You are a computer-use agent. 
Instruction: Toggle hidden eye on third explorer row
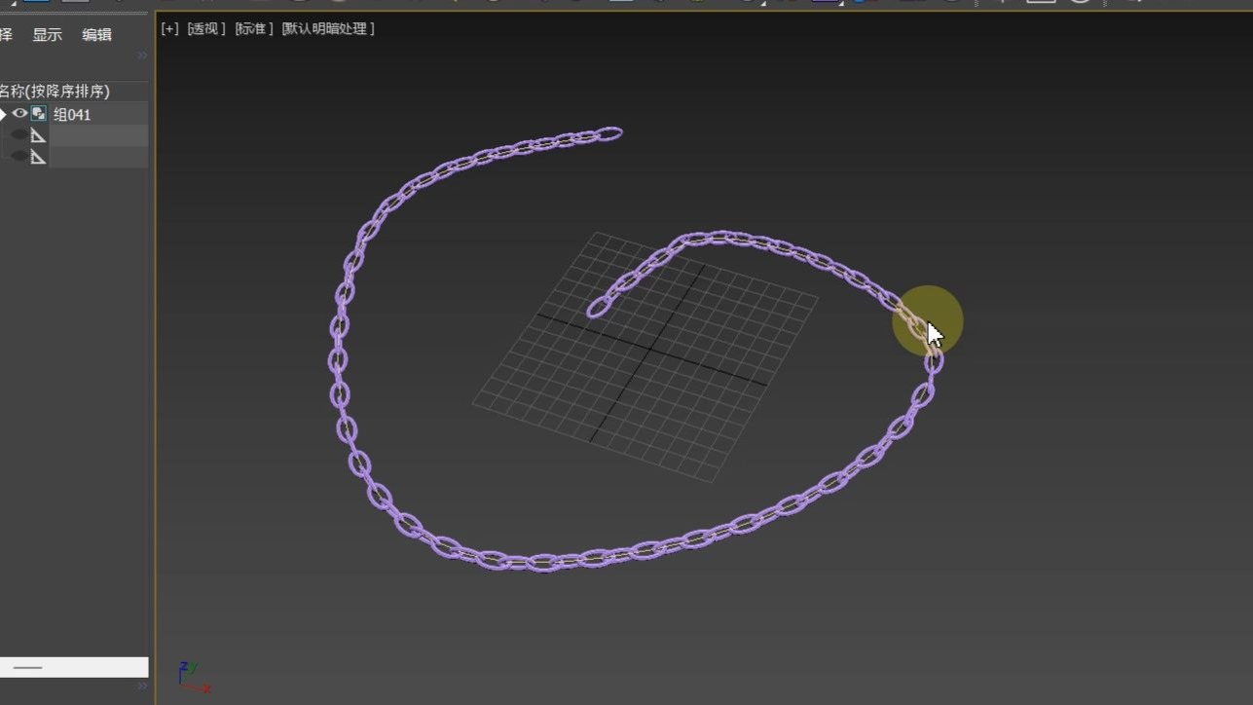click(x=19, y=157)
